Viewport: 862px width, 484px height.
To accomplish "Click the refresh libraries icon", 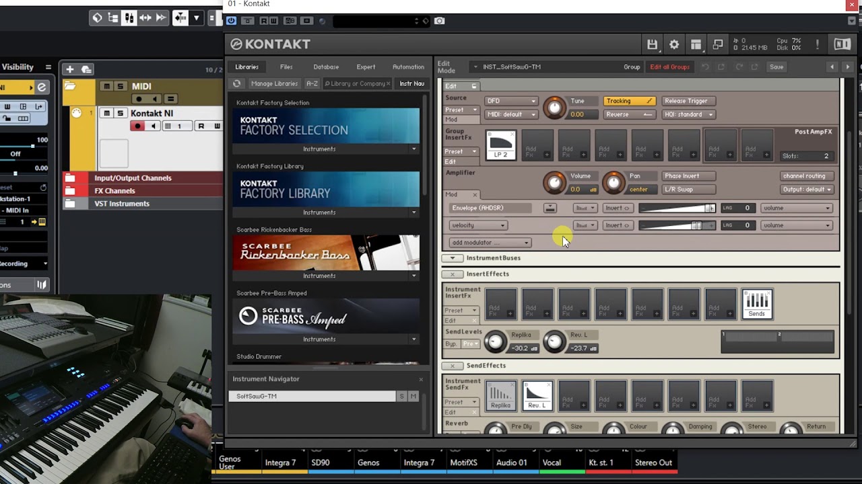I will point(236,83).
